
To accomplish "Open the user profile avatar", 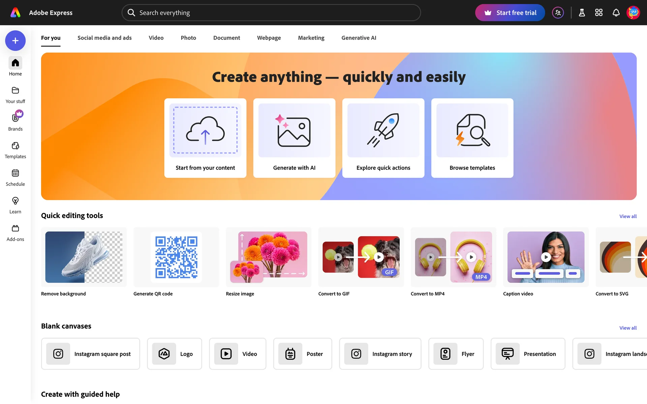I will point(633,13).
